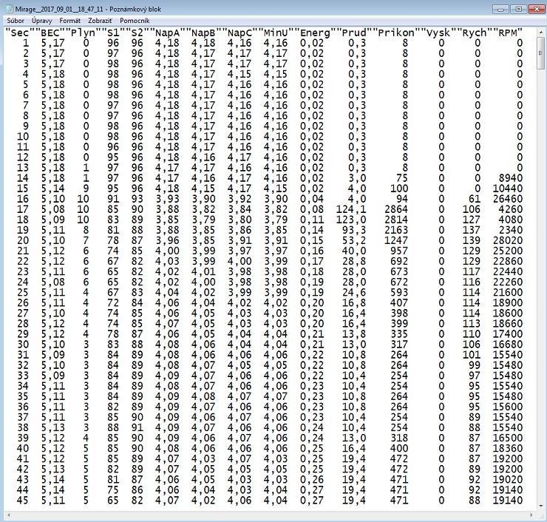Image resolution: width=547 pixels, height=522 pixels.
Task: Open the Úpravy menu
Action: tap(42, 21)
